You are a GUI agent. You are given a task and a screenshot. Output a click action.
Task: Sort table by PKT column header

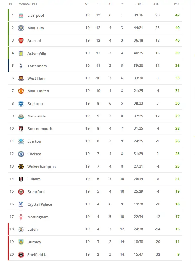(176, 4)
